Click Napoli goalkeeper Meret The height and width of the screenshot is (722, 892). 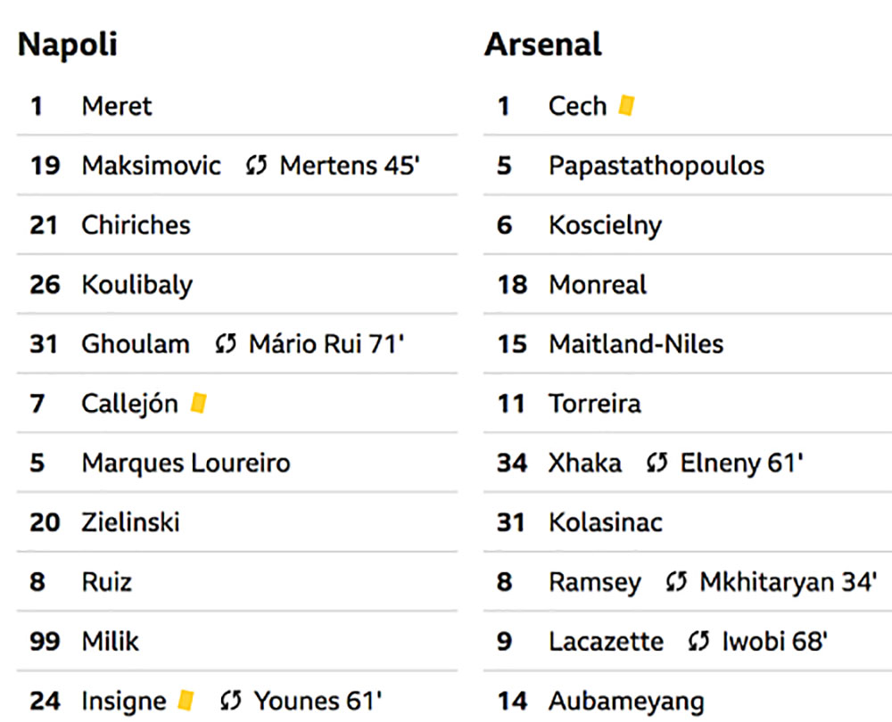[x=117, y=106]
